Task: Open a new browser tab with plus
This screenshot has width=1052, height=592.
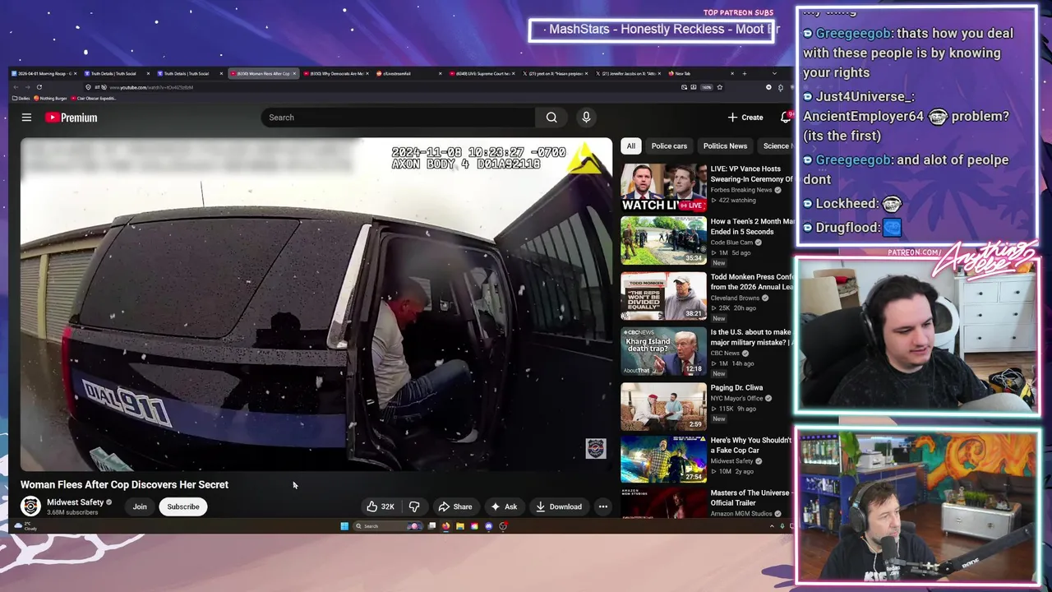Action: click(x=745, y=73)
